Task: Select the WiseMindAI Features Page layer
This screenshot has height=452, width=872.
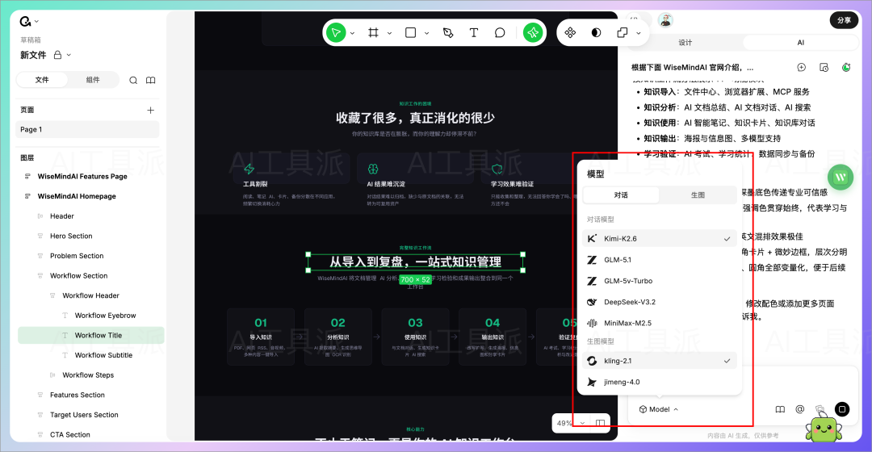Action: pyautogui.click(x=82, y=176)
